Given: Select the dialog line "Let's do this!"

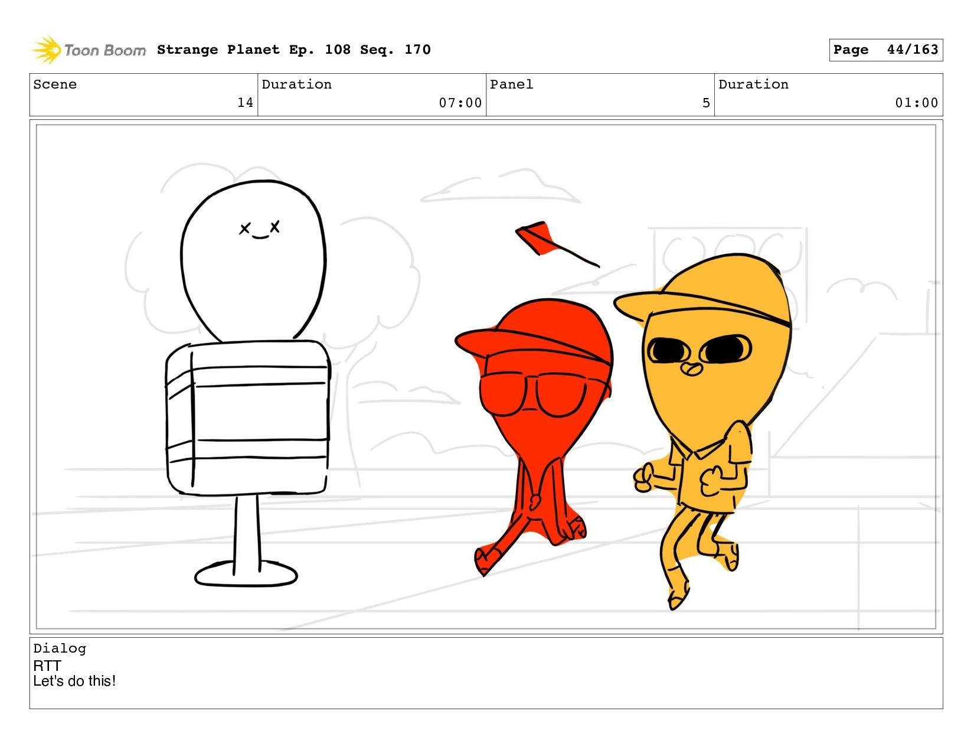Looking at the screenshot, I should tap(74, 681).
